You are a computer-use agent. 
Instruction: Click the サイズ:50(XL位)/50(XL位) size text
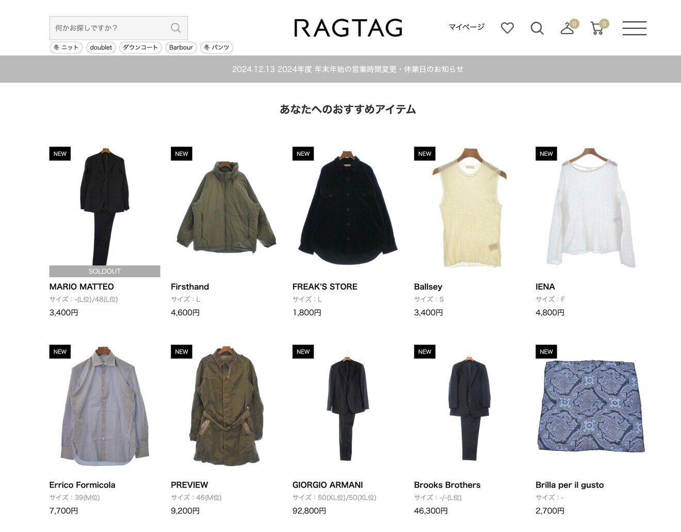334,498
